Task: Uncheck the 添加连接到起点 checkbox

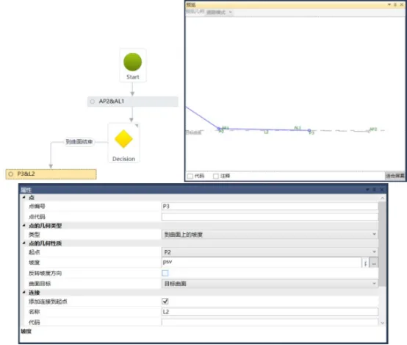Action: coord(165,302)
